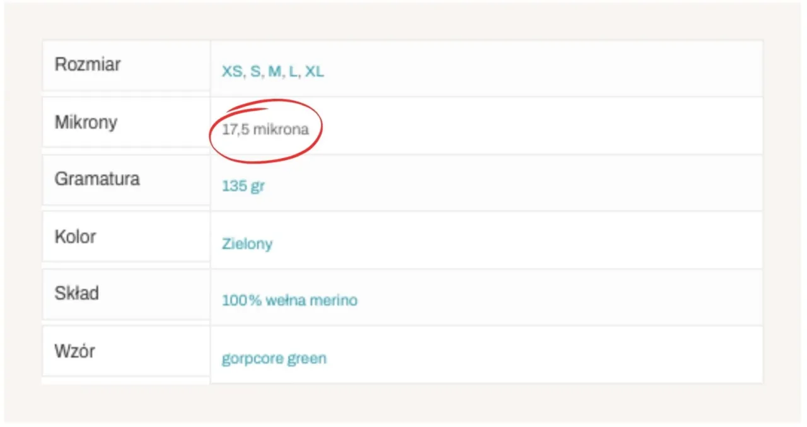Viewport: 807px width, 427px height.
Task: Select the Wzór label cell
Action: pos(125,351)
